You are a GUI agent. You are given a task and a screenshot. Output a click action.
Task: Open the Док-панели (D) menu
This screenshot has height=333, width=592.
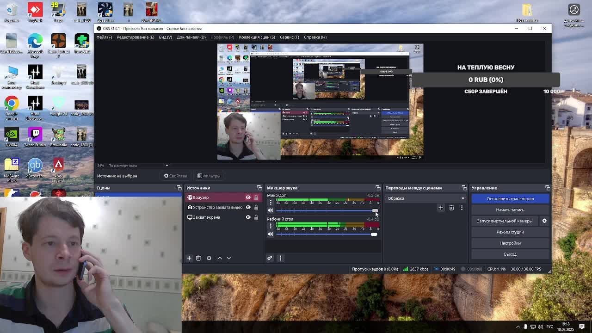pyautogui.click(x=191, y=37)
